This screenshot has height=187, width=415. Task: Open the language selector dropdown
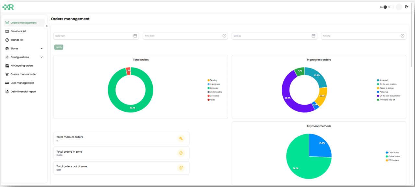(385, 7)
